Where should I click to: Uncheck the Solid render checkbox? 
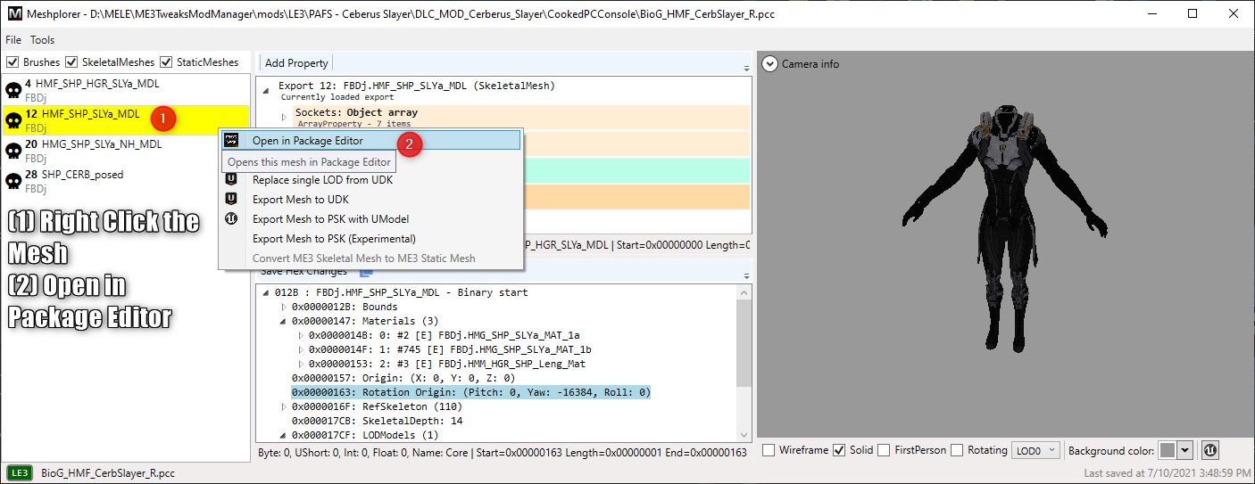[839, 450]
